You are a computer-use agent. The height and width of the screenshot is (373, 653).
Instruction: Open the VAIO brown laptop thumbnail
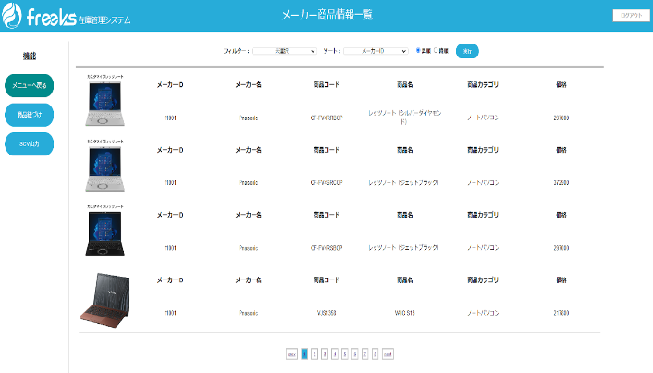click(105, 300)
